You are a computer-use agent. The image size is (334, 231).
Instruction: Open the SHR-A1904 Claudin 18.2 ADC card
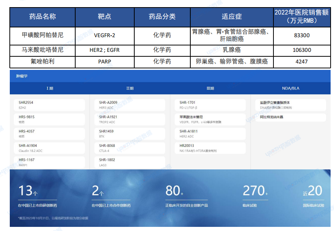50,148
